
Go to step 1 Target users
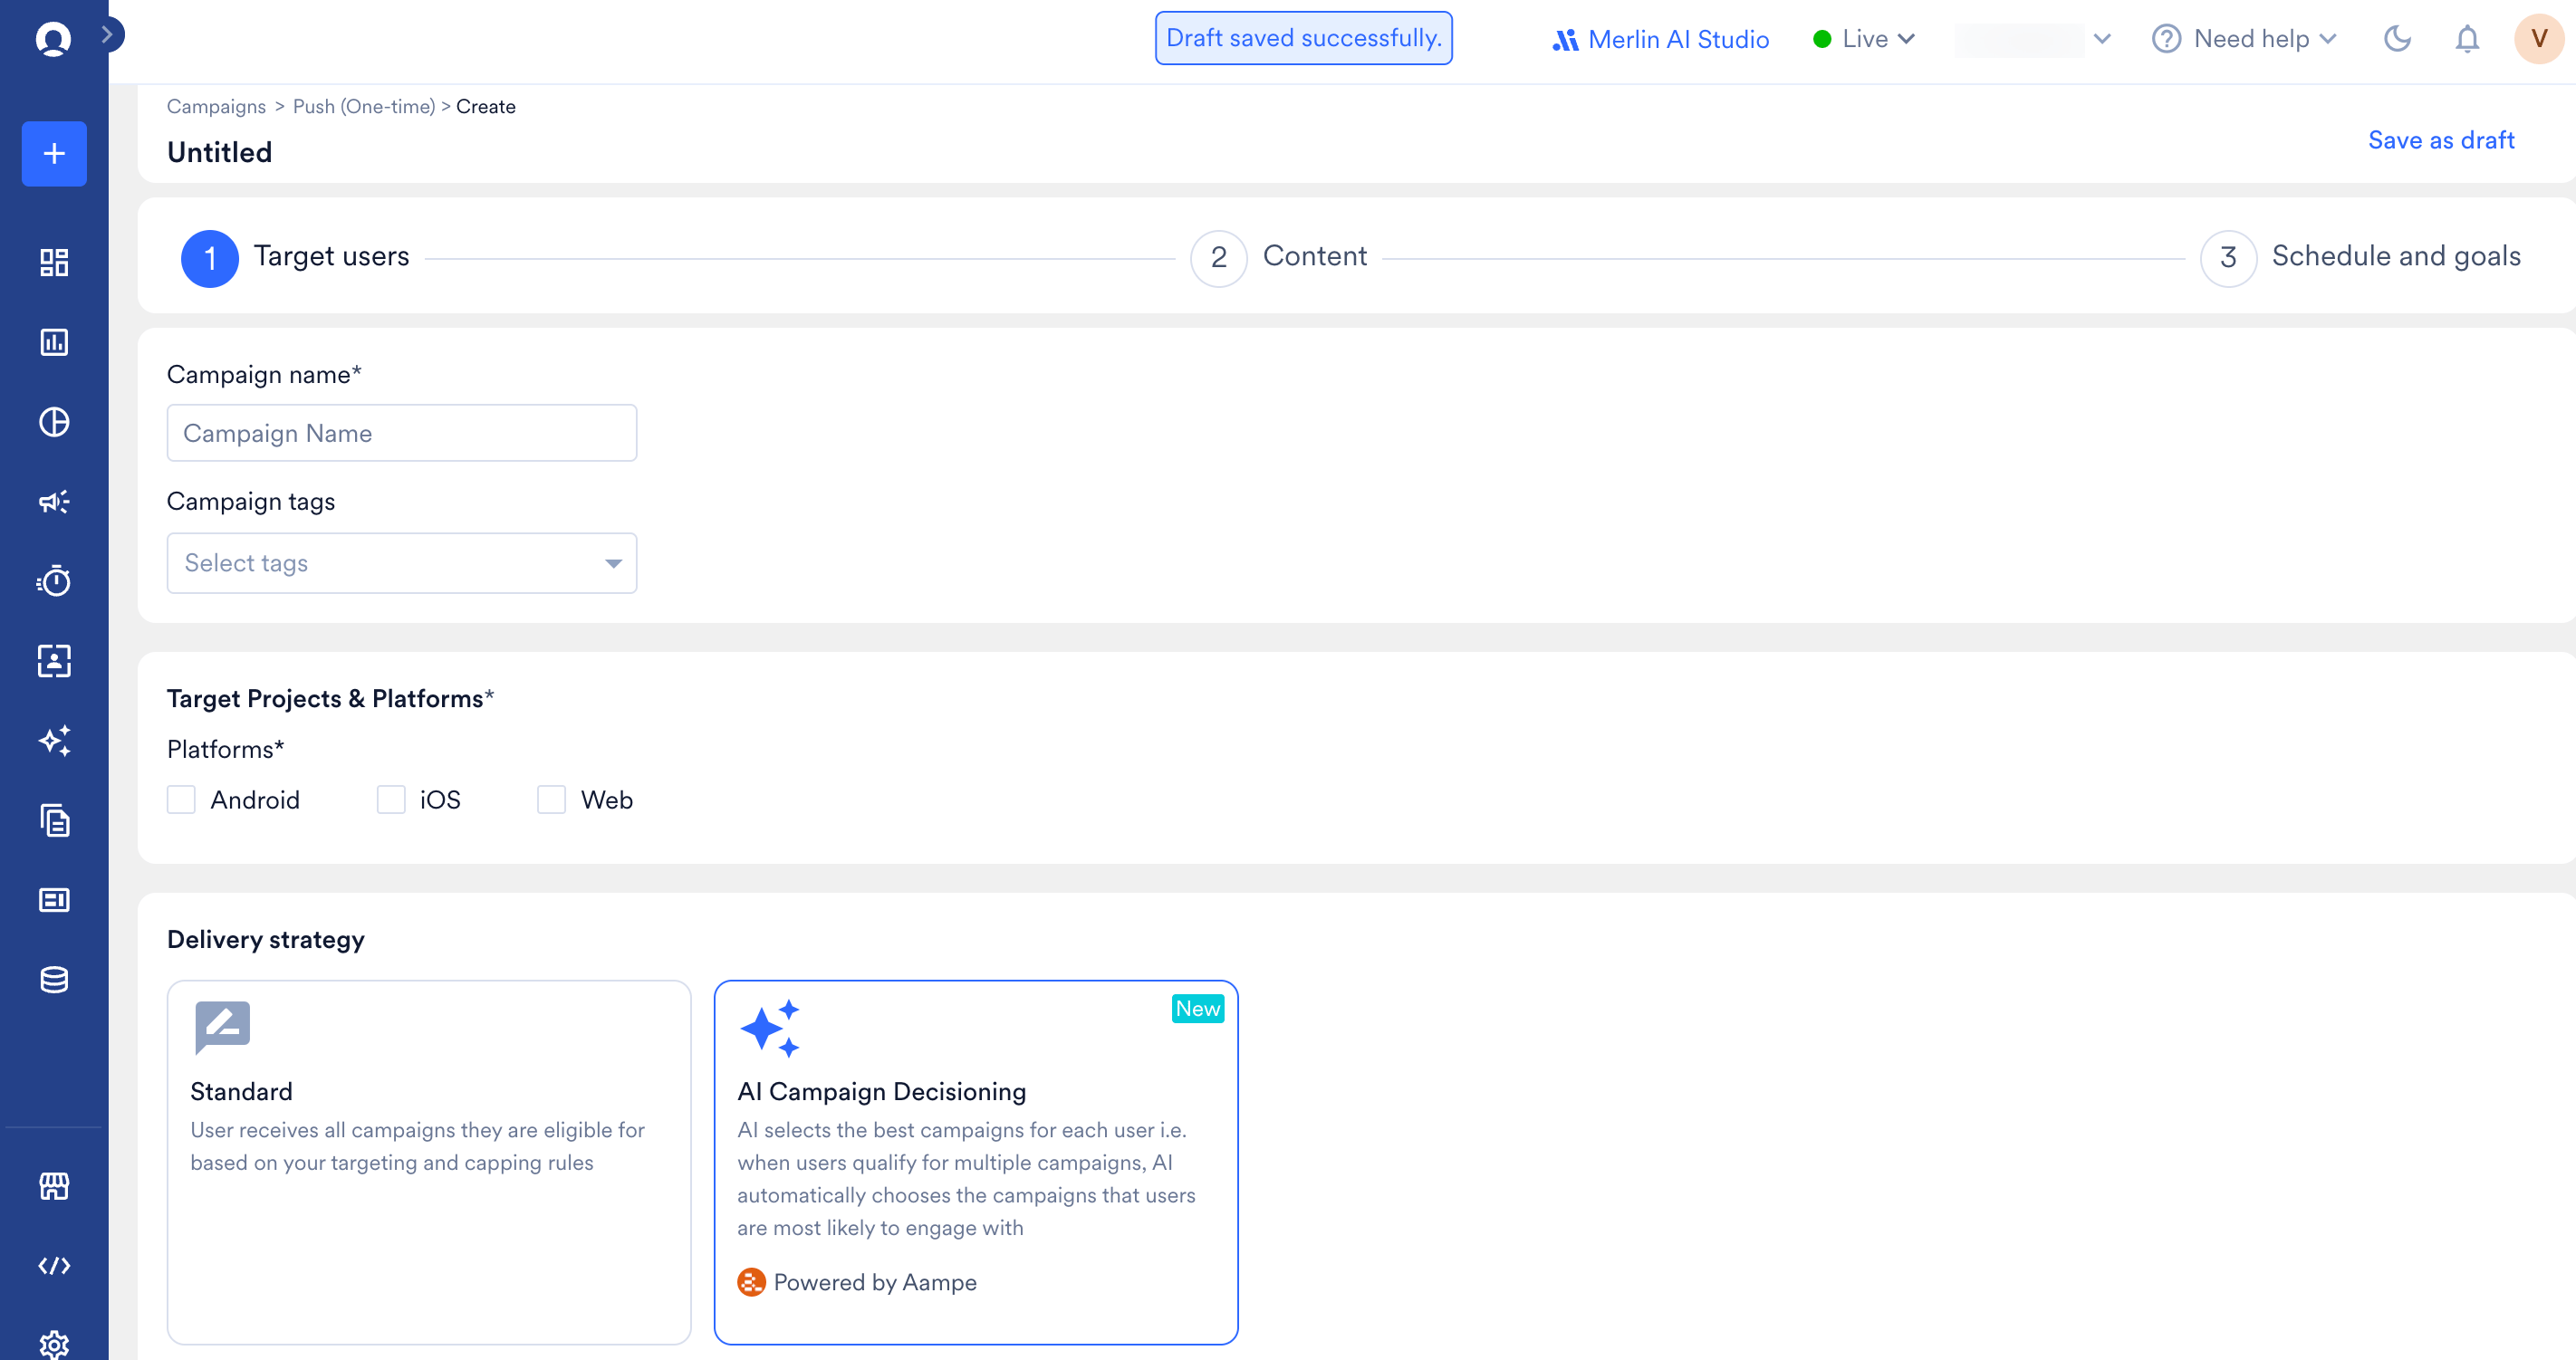295,258
